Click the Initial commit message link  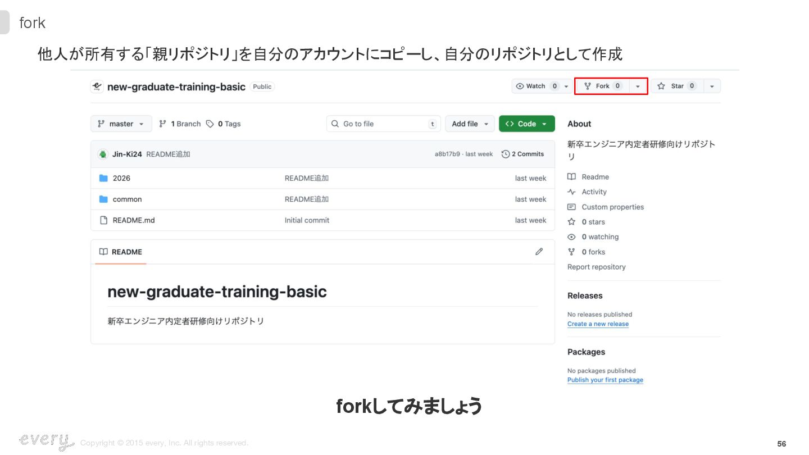pos(307,220)
